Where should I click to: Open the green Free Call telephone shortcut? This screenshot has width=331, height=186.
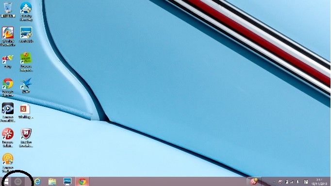26,62
